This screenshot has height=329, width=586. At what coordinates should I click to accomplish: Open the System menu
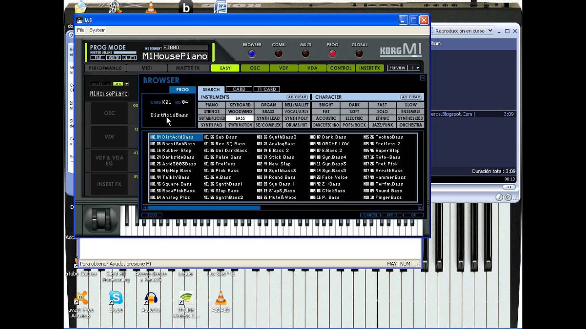[x=98, y=30]
